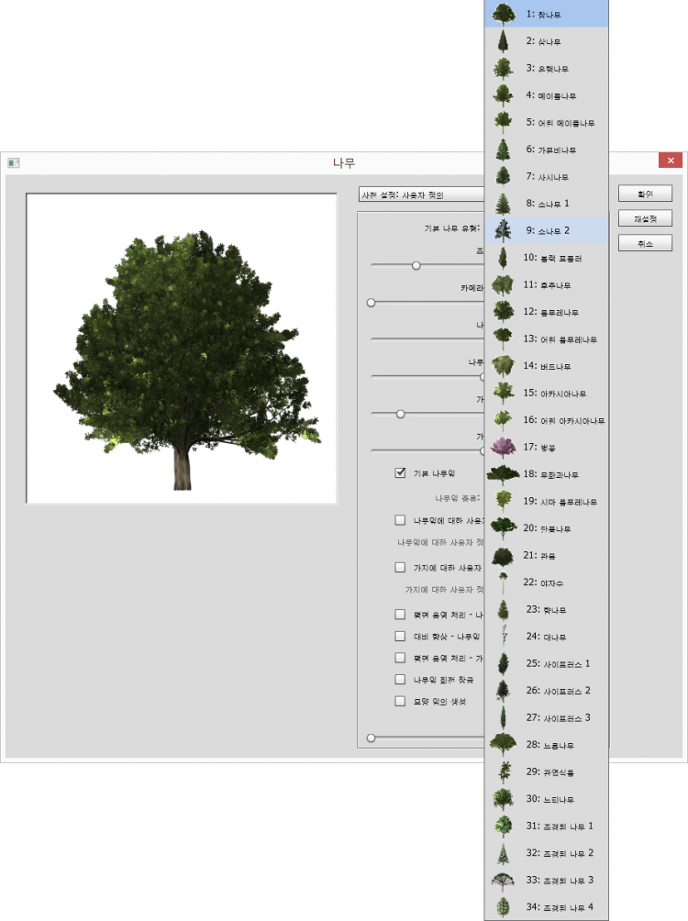Click the tree icon for item 28
The width and height of the screenshot is (688, 921).
coord(502,744)
